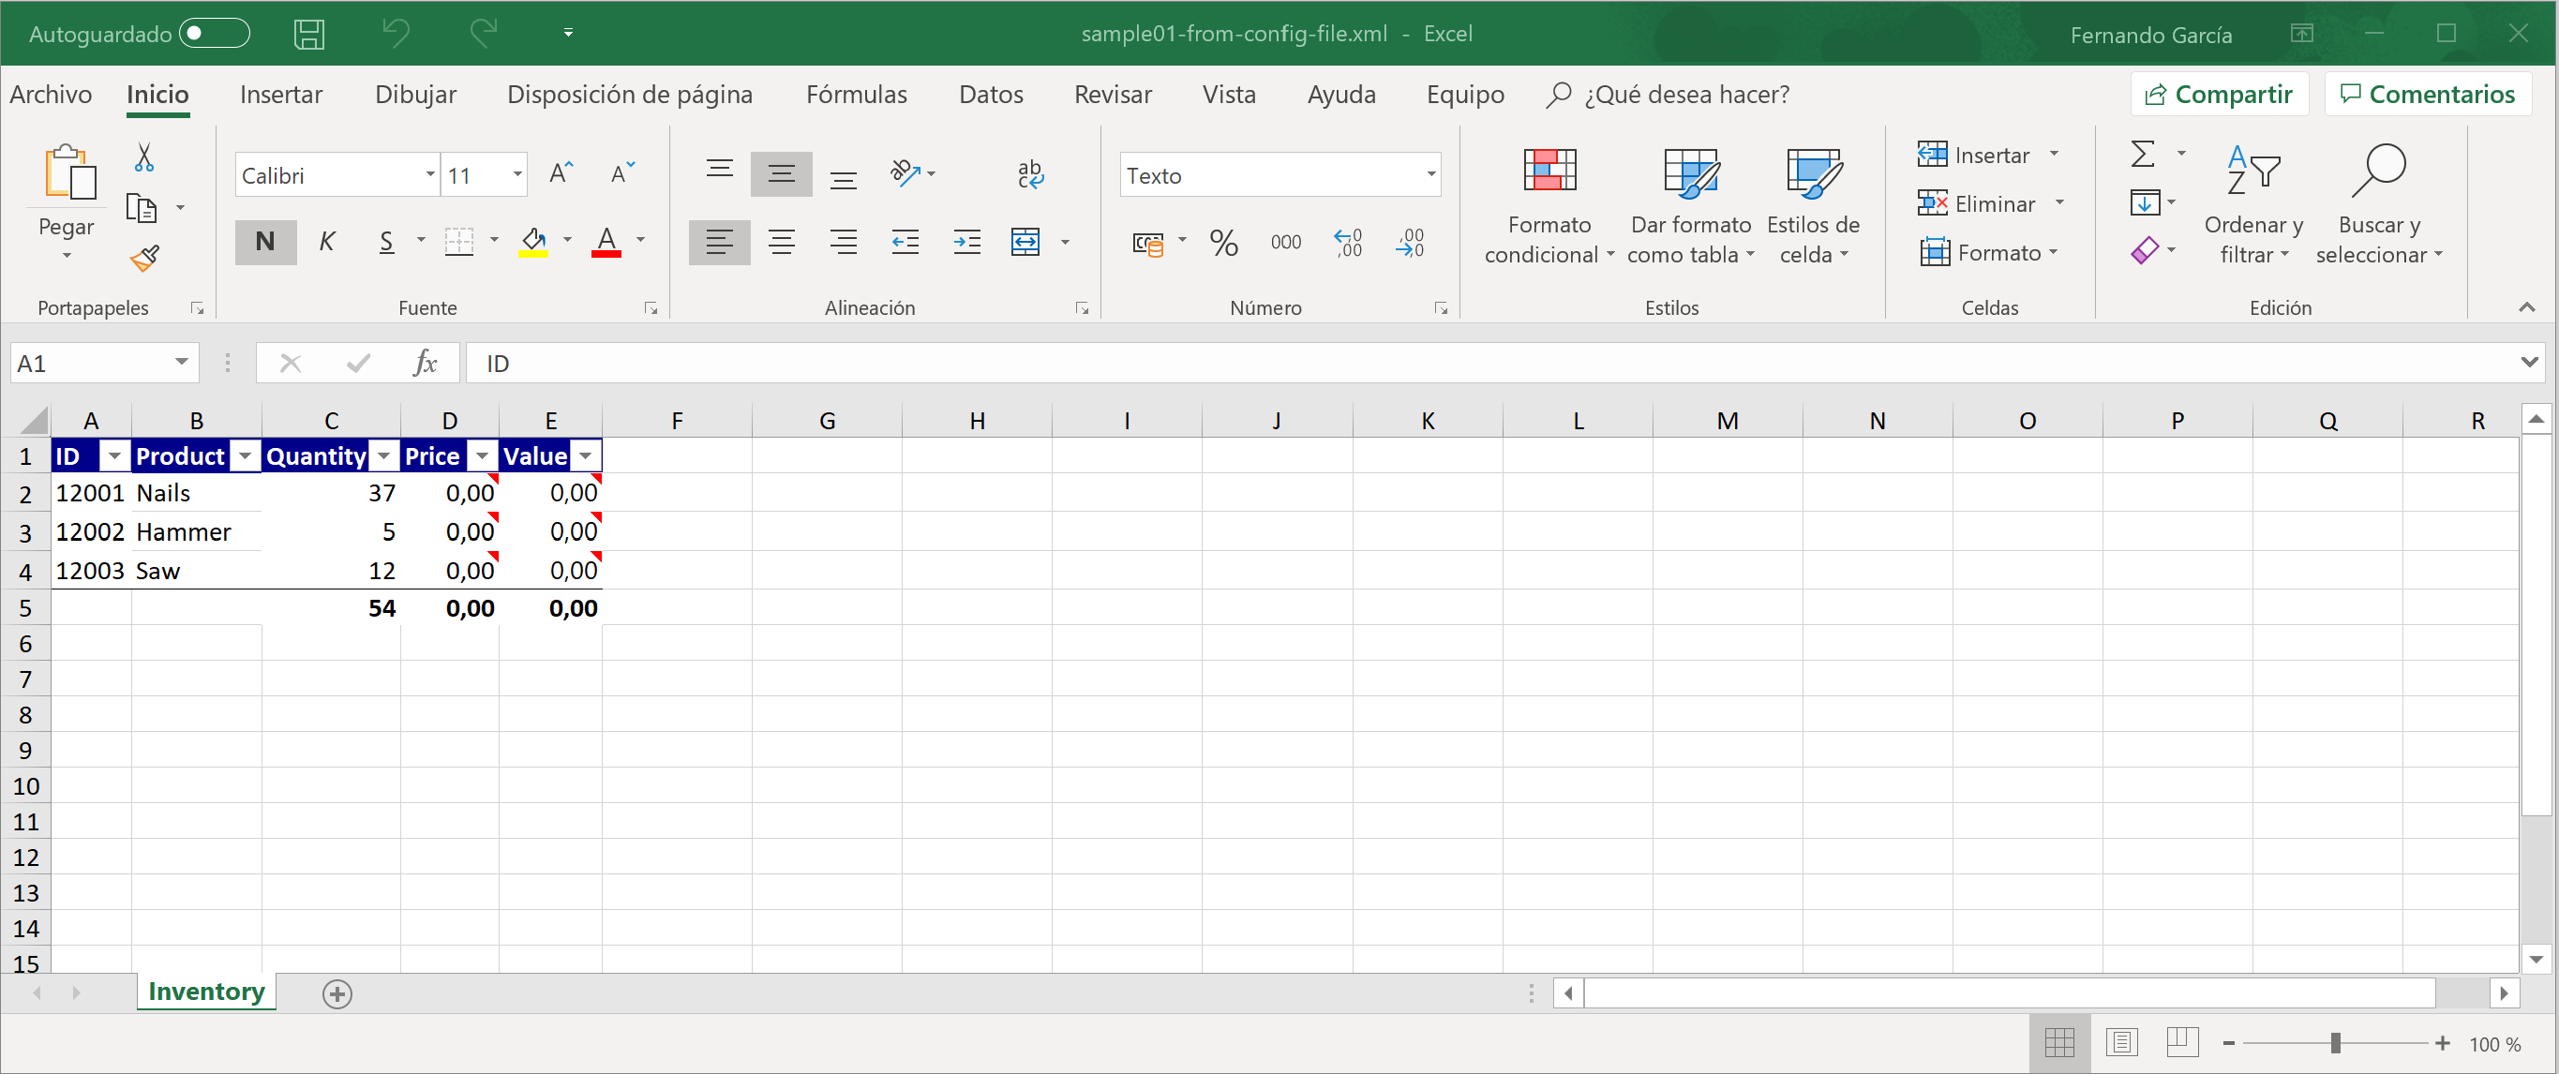Click the Comentarios button
2559x1074 pixels.
(x=2427, y=95)
